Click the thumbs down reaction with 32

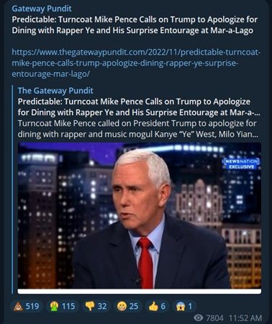[x=96, y=306]
